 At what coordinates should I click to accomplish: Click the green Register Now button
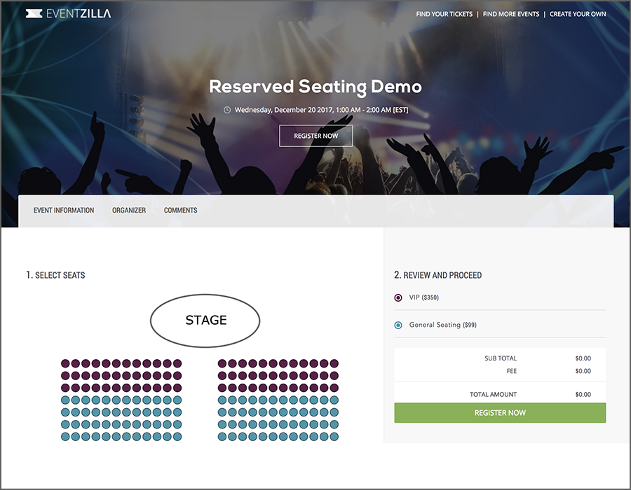500,413
